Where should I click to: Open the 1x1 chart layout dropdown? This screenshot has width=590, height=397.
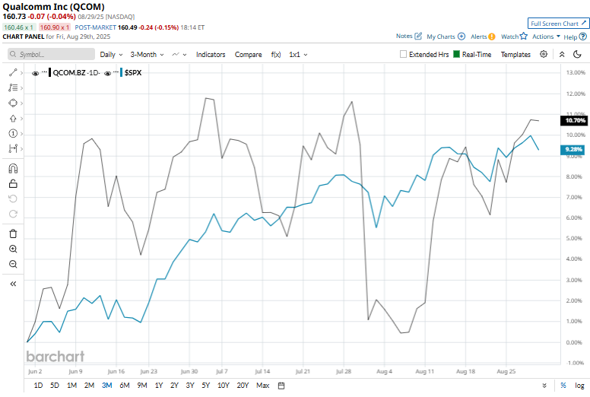(298, 55)
